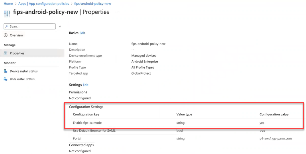Click the User install status icon

(x=5, y=79)
